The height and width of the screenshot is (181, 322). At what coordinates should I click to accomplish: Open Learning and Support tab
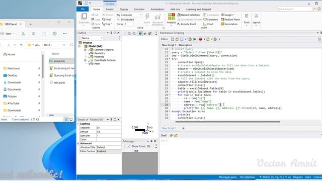(x=198, y=9)
